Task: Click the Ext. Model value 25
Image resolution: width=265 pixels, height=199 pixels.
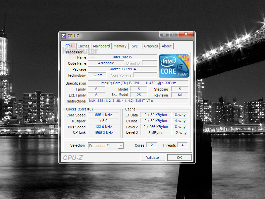Action: click(x=139, y=95)
